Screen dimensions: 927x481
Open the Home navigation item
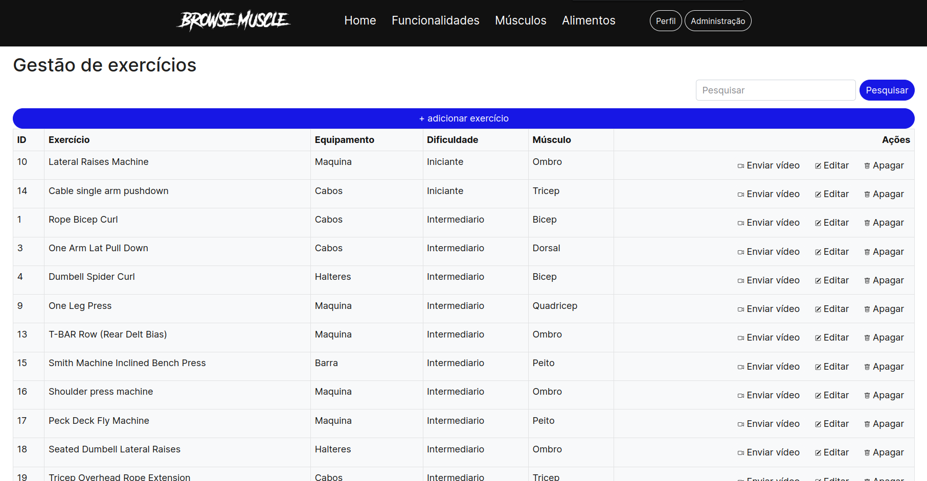[360, 20]
